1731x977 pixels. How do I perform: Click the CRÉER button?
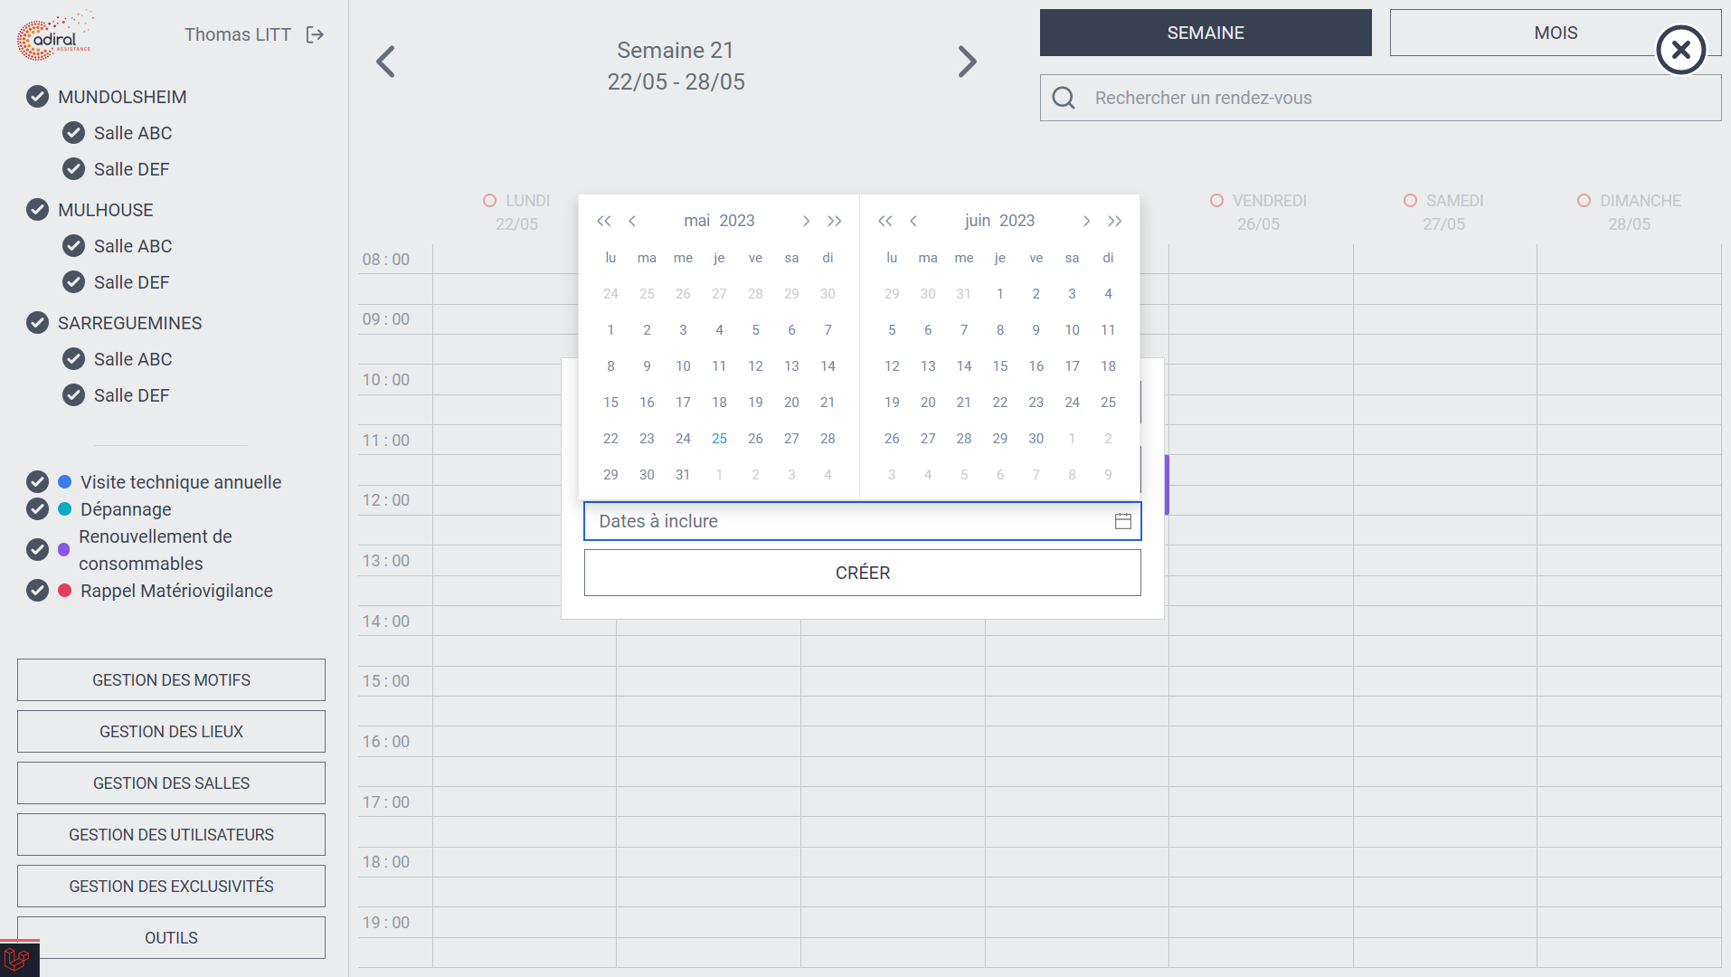(863, 573)
